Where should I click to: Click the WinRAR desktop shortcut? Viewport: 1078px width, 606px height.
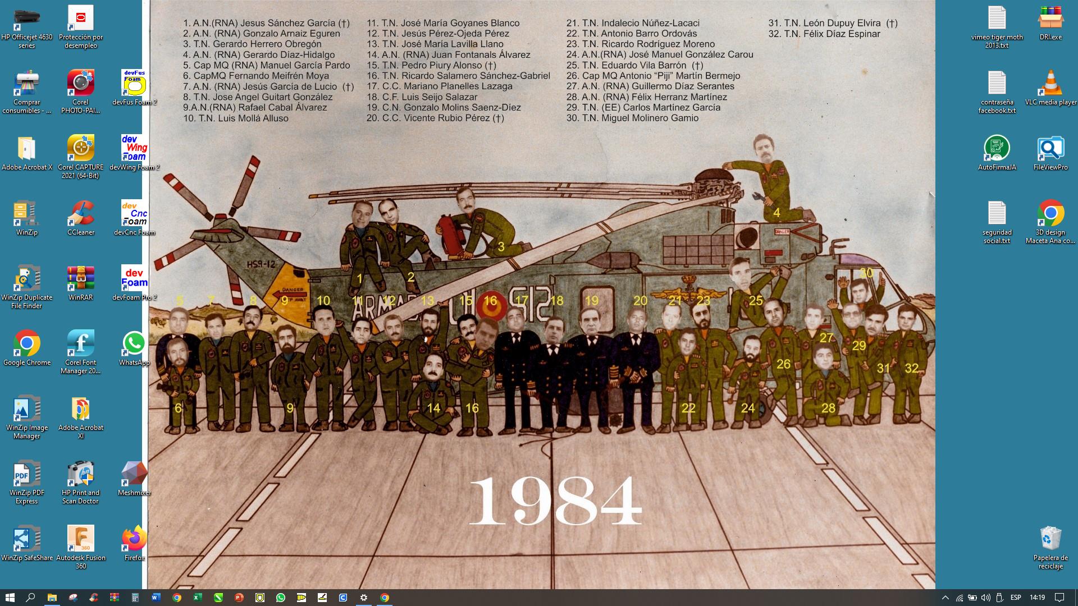click(x=81, y=279)
